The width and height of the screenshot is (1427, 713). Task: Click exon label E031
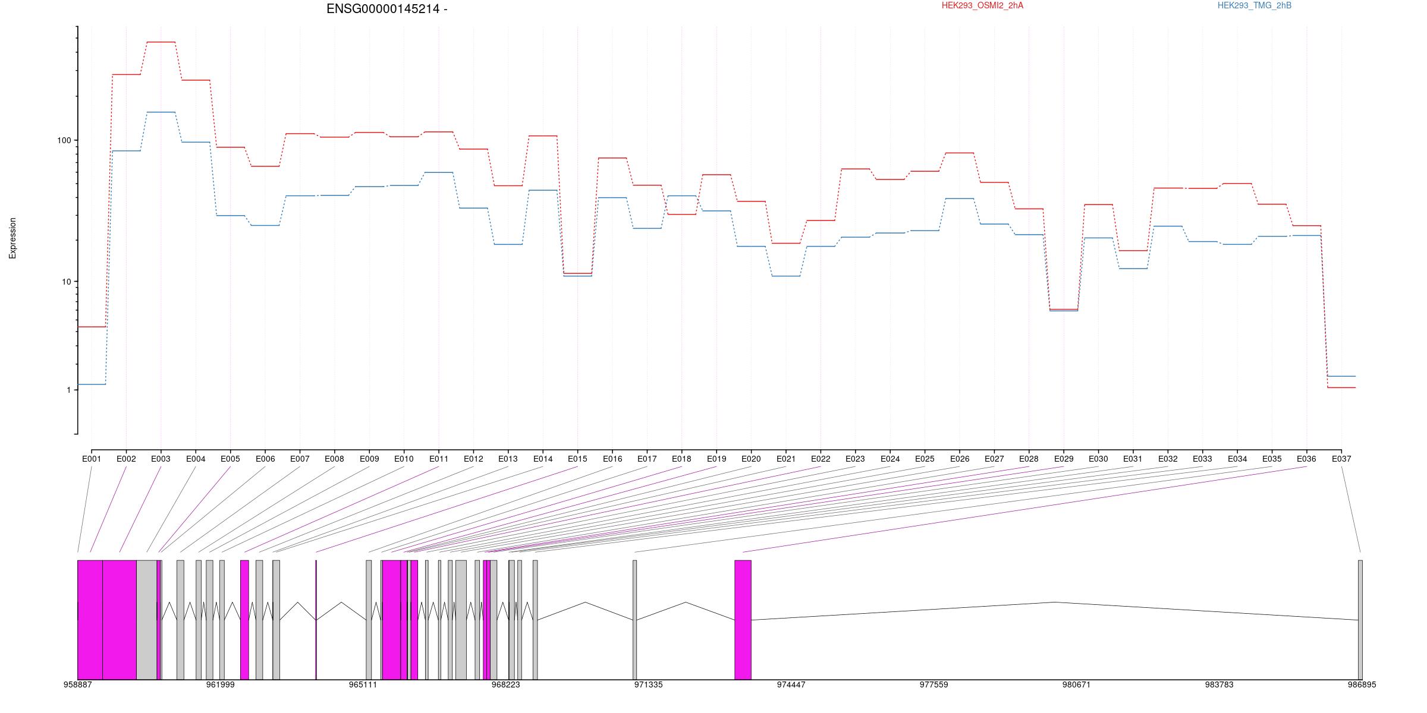tap(1133, 459)
